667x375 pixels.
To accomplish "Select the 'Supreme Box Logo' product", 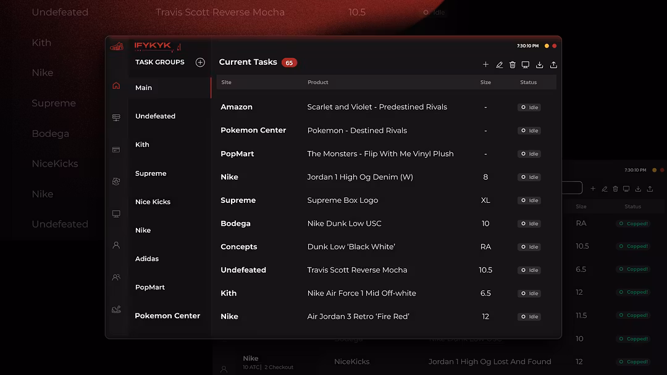I will [x=342, y=200].
